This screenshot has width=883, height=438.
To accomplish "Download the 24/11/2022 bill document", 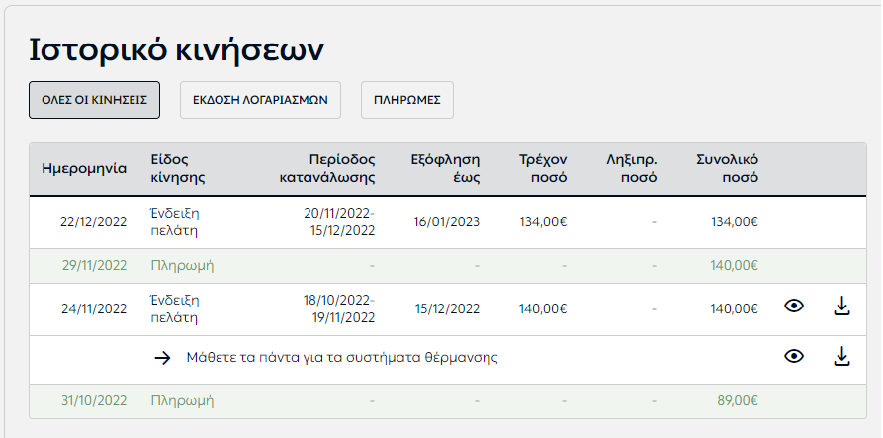I will 841,307.
